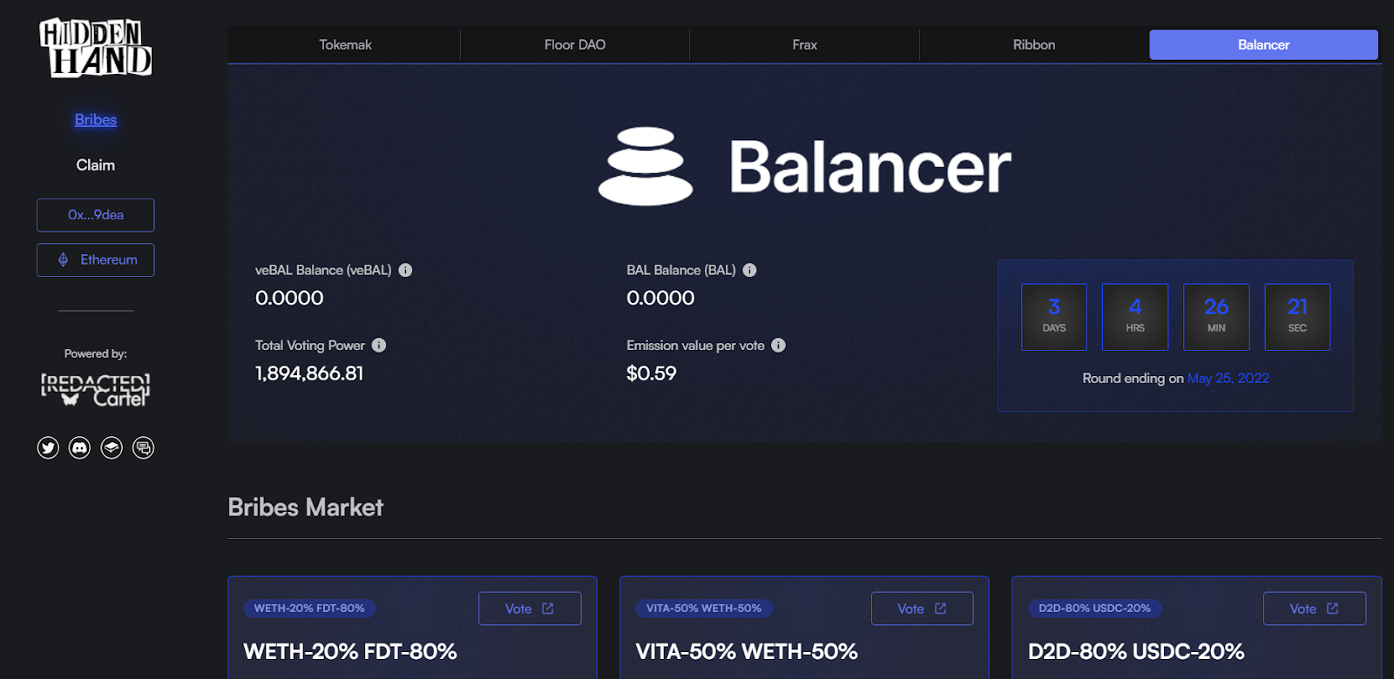Click the Balancer wordmark text

click(870, 166)
